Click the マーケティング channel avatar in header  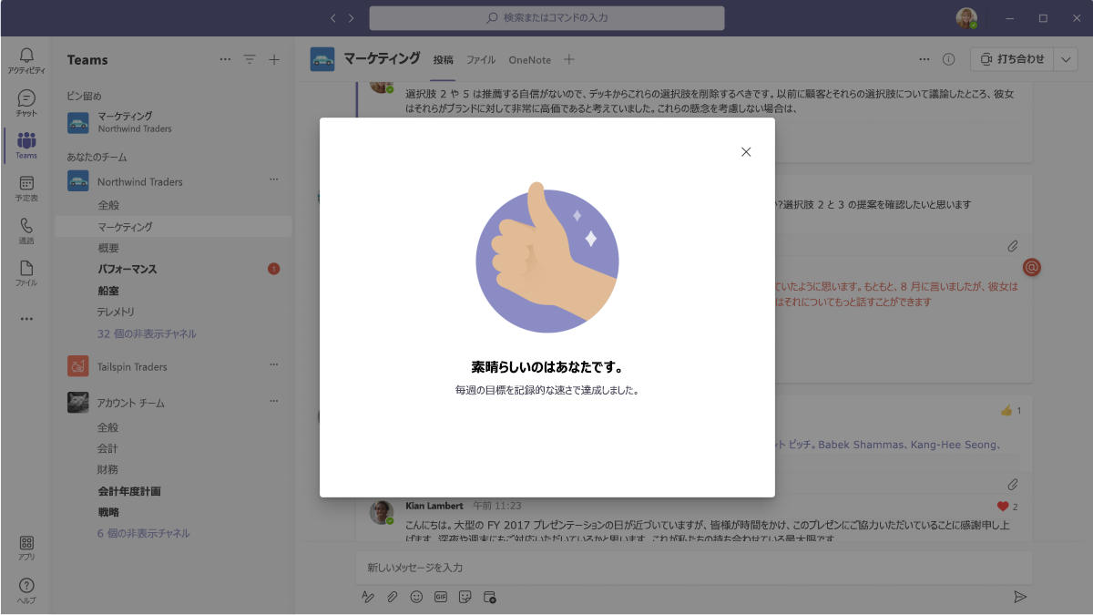tap(322, 59)
